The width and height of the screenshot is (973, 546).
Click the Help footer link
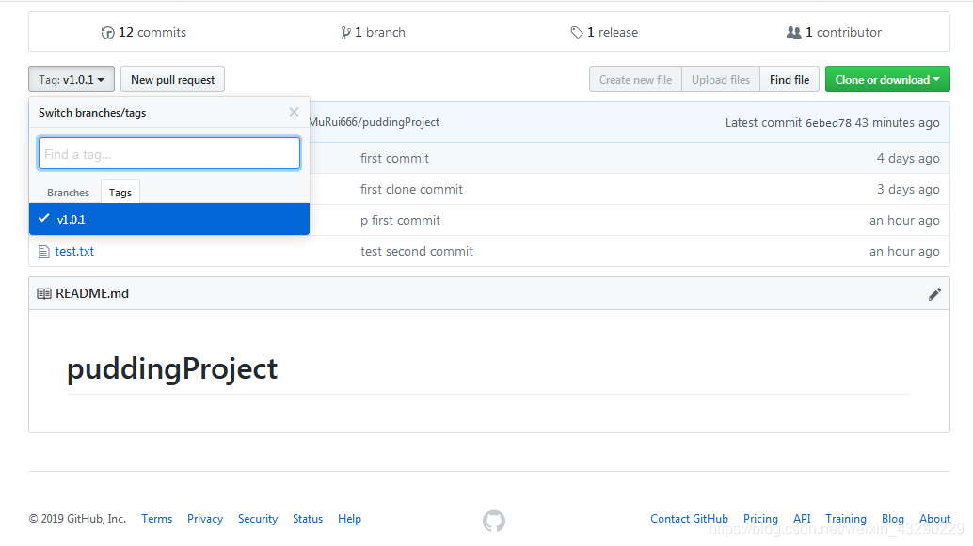point(349,519)
